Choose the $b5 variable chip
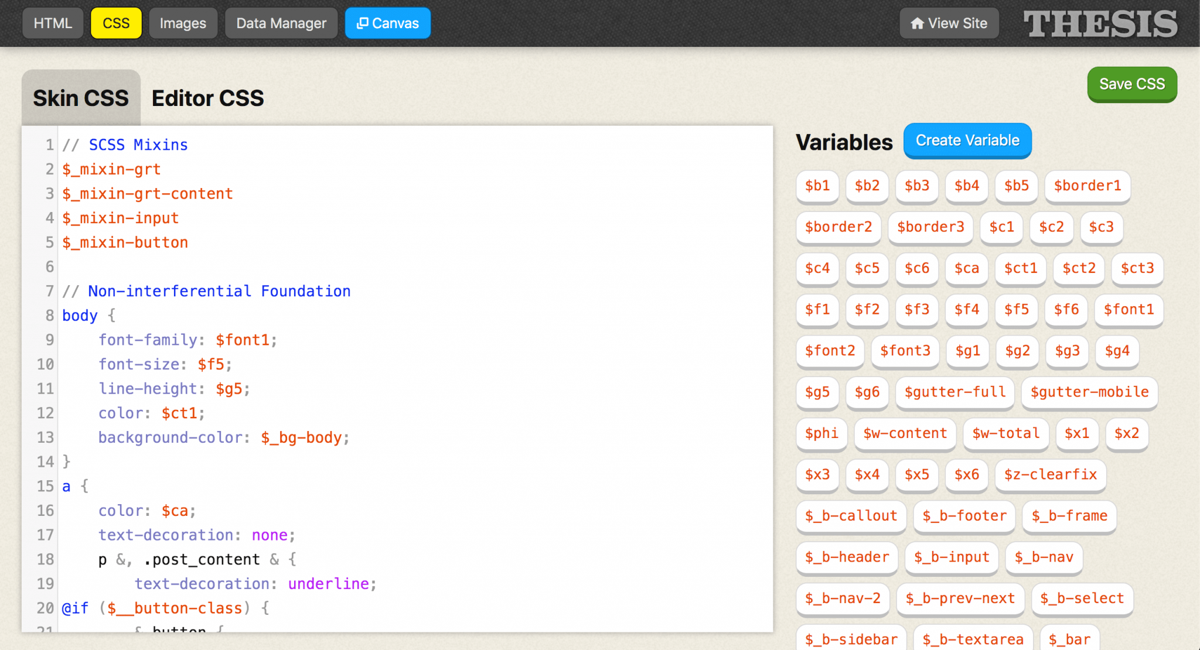 point(1017,186)
